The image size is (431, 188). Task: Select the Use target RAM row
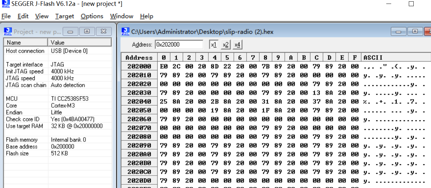(57, 126)
